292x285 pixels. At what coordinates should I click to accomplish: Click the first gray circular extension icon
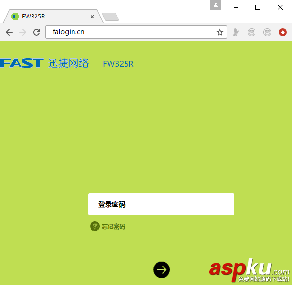pyautogui.click(x=252, y=32)
